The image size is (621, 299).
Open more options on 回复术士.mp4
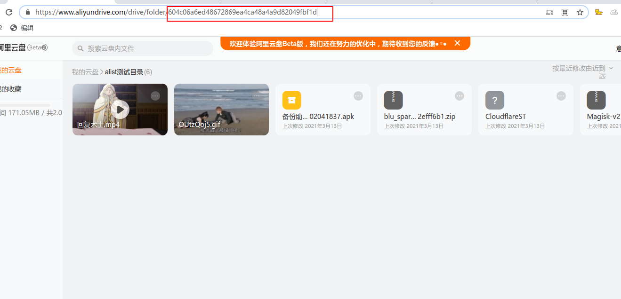click(155, 96)
